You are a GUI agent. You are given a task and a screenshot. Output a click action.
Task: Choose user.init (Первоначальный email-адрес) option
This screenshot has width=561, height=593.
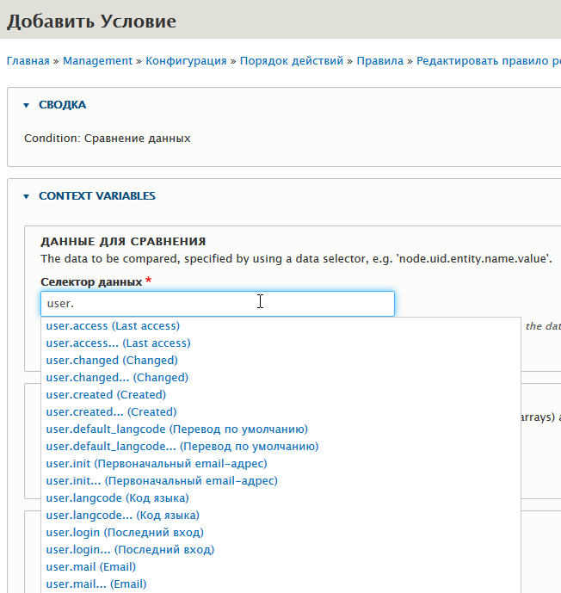pyautogui.click(x=157, y=464)
